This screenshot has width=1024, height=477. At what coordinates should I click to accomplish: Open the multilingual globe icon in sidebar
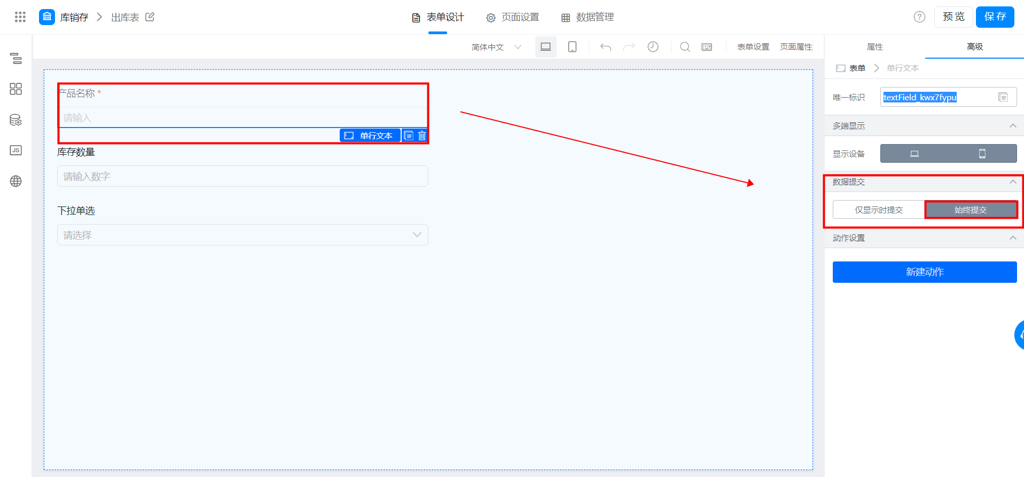pos(16,181)
